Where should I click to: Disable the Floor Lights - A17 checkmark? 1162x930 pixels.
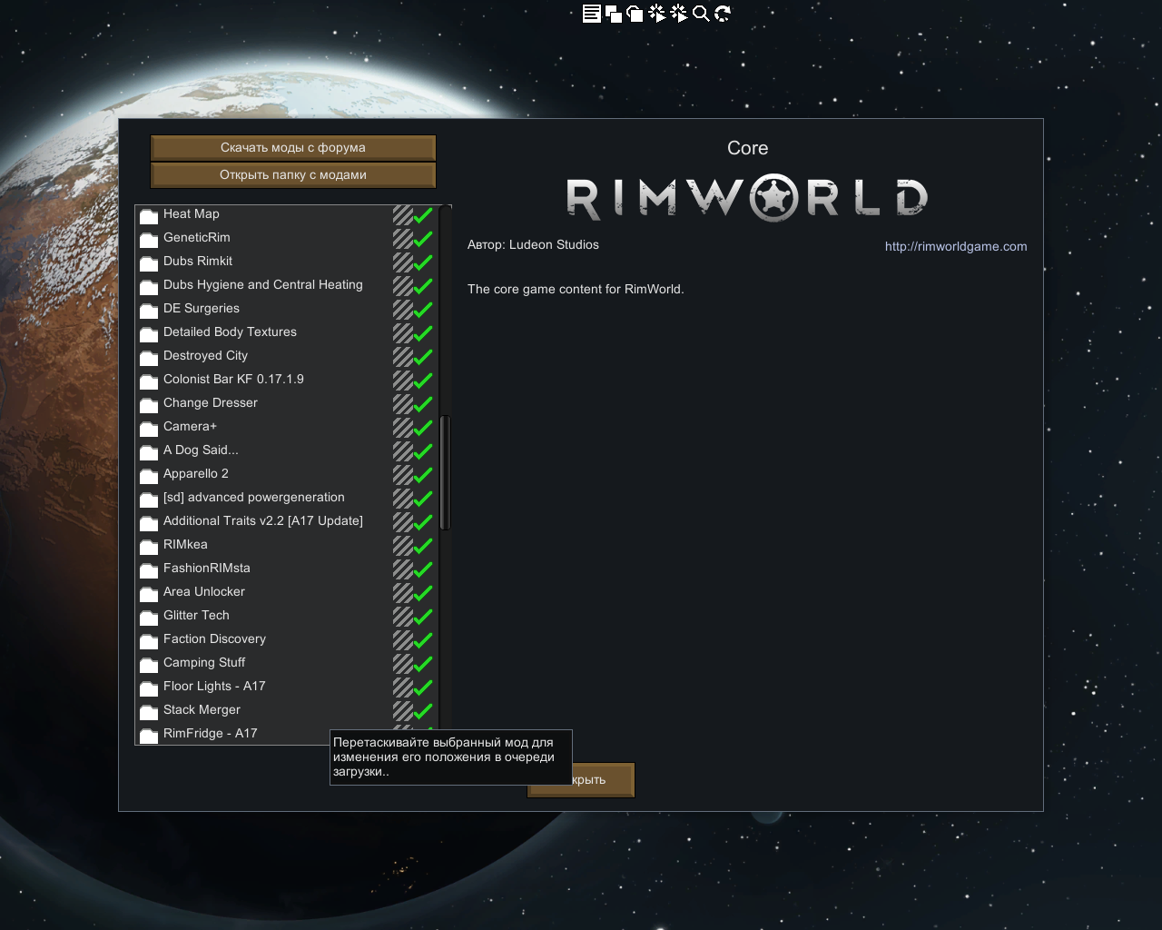pyautogui.click(x=423, y=688)
